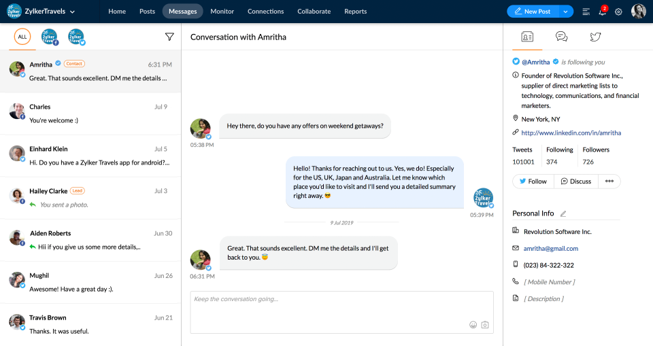Click Charles's avatar in the list
653x346 pixels.
point(17,111)
